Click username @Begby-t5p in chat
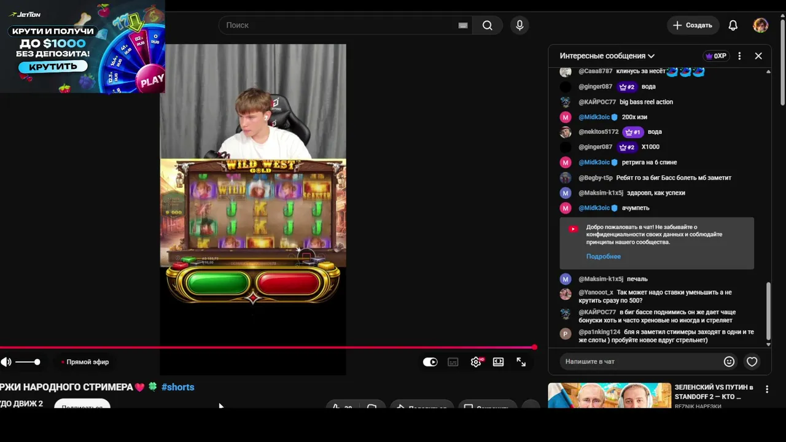The image size is (786, 442). (x=595, y=178)
